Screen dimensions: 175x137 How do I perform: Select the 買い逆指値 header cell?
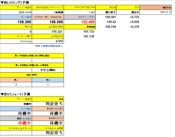pos(16,17)
